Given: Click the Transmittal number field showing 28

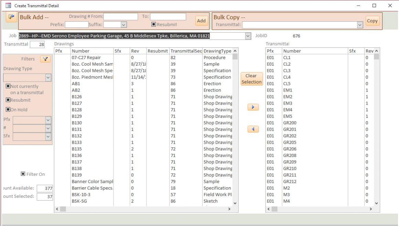Looking at the screenshot, I should 37,44.
